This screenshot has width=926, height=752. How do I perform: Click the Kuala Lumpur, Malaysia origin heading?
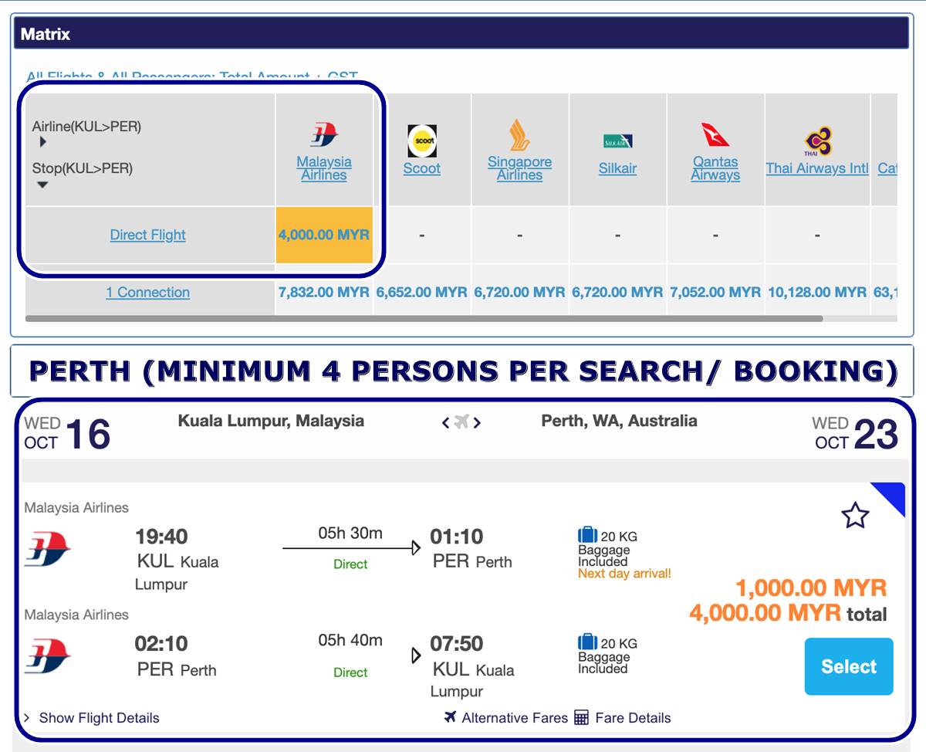(271, 422)
